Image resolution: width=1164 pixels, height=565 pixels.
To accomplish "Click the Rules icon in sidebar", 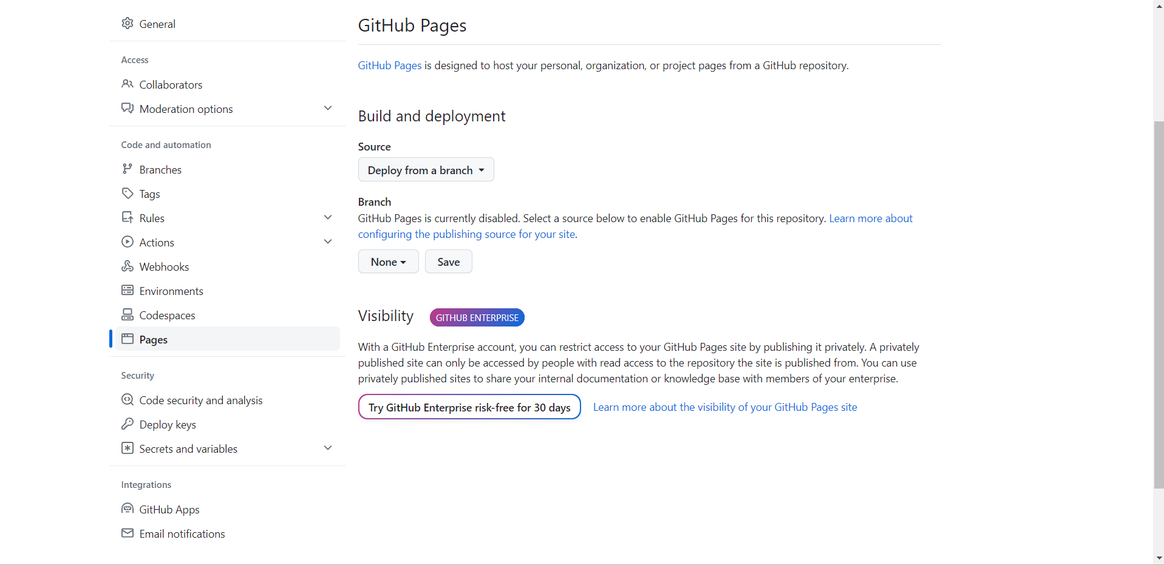I will 127,217.
